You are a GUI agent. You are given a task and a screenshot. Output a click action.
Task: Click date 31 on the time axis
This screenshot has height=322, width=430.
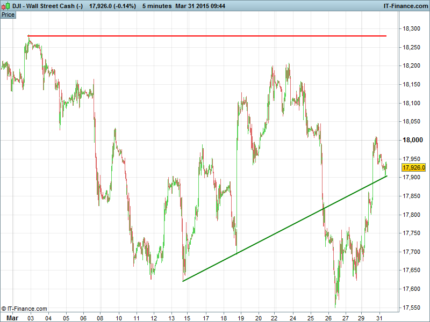(381, 317)
